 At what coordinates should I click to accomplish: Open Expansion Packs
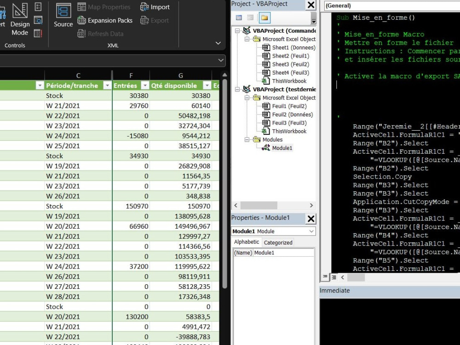tap(105, 20)
